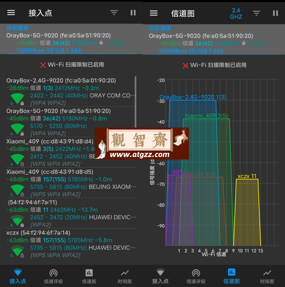Open OrayBox-2.4G-9020 access point entry

click(71, 92)
